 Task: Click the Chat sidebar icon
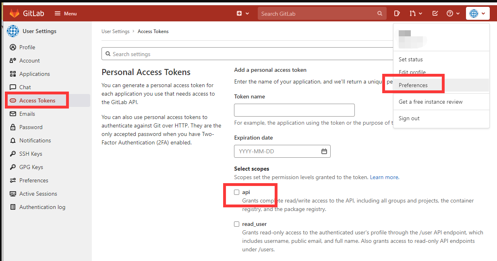(x=13, y=87)
